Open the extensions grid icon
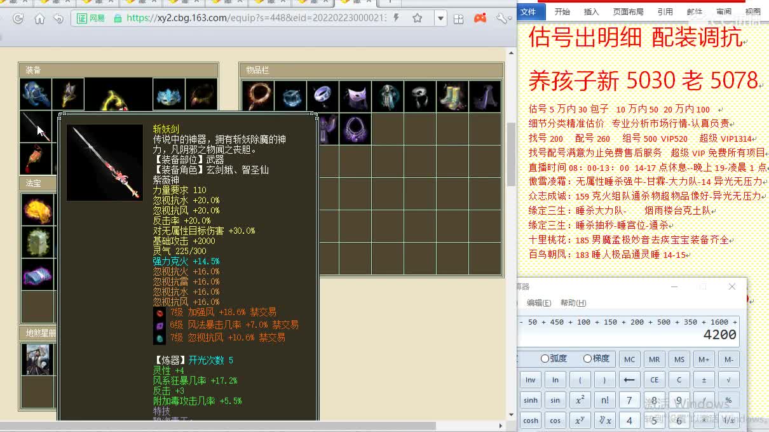 point(458,18)
